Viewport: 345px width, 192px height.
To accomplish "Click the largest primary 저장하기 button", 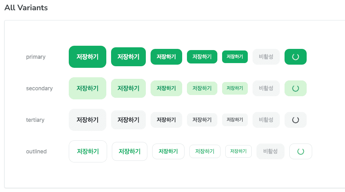I will pos(88,57).
